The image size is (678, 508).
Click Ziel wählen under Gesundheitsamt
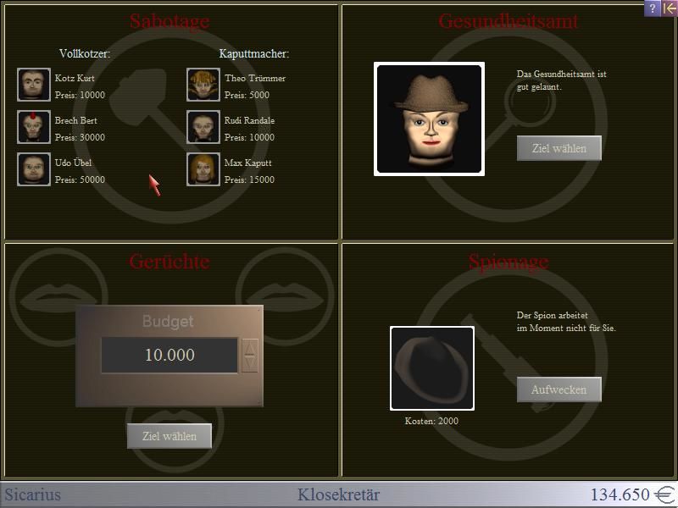559,148
